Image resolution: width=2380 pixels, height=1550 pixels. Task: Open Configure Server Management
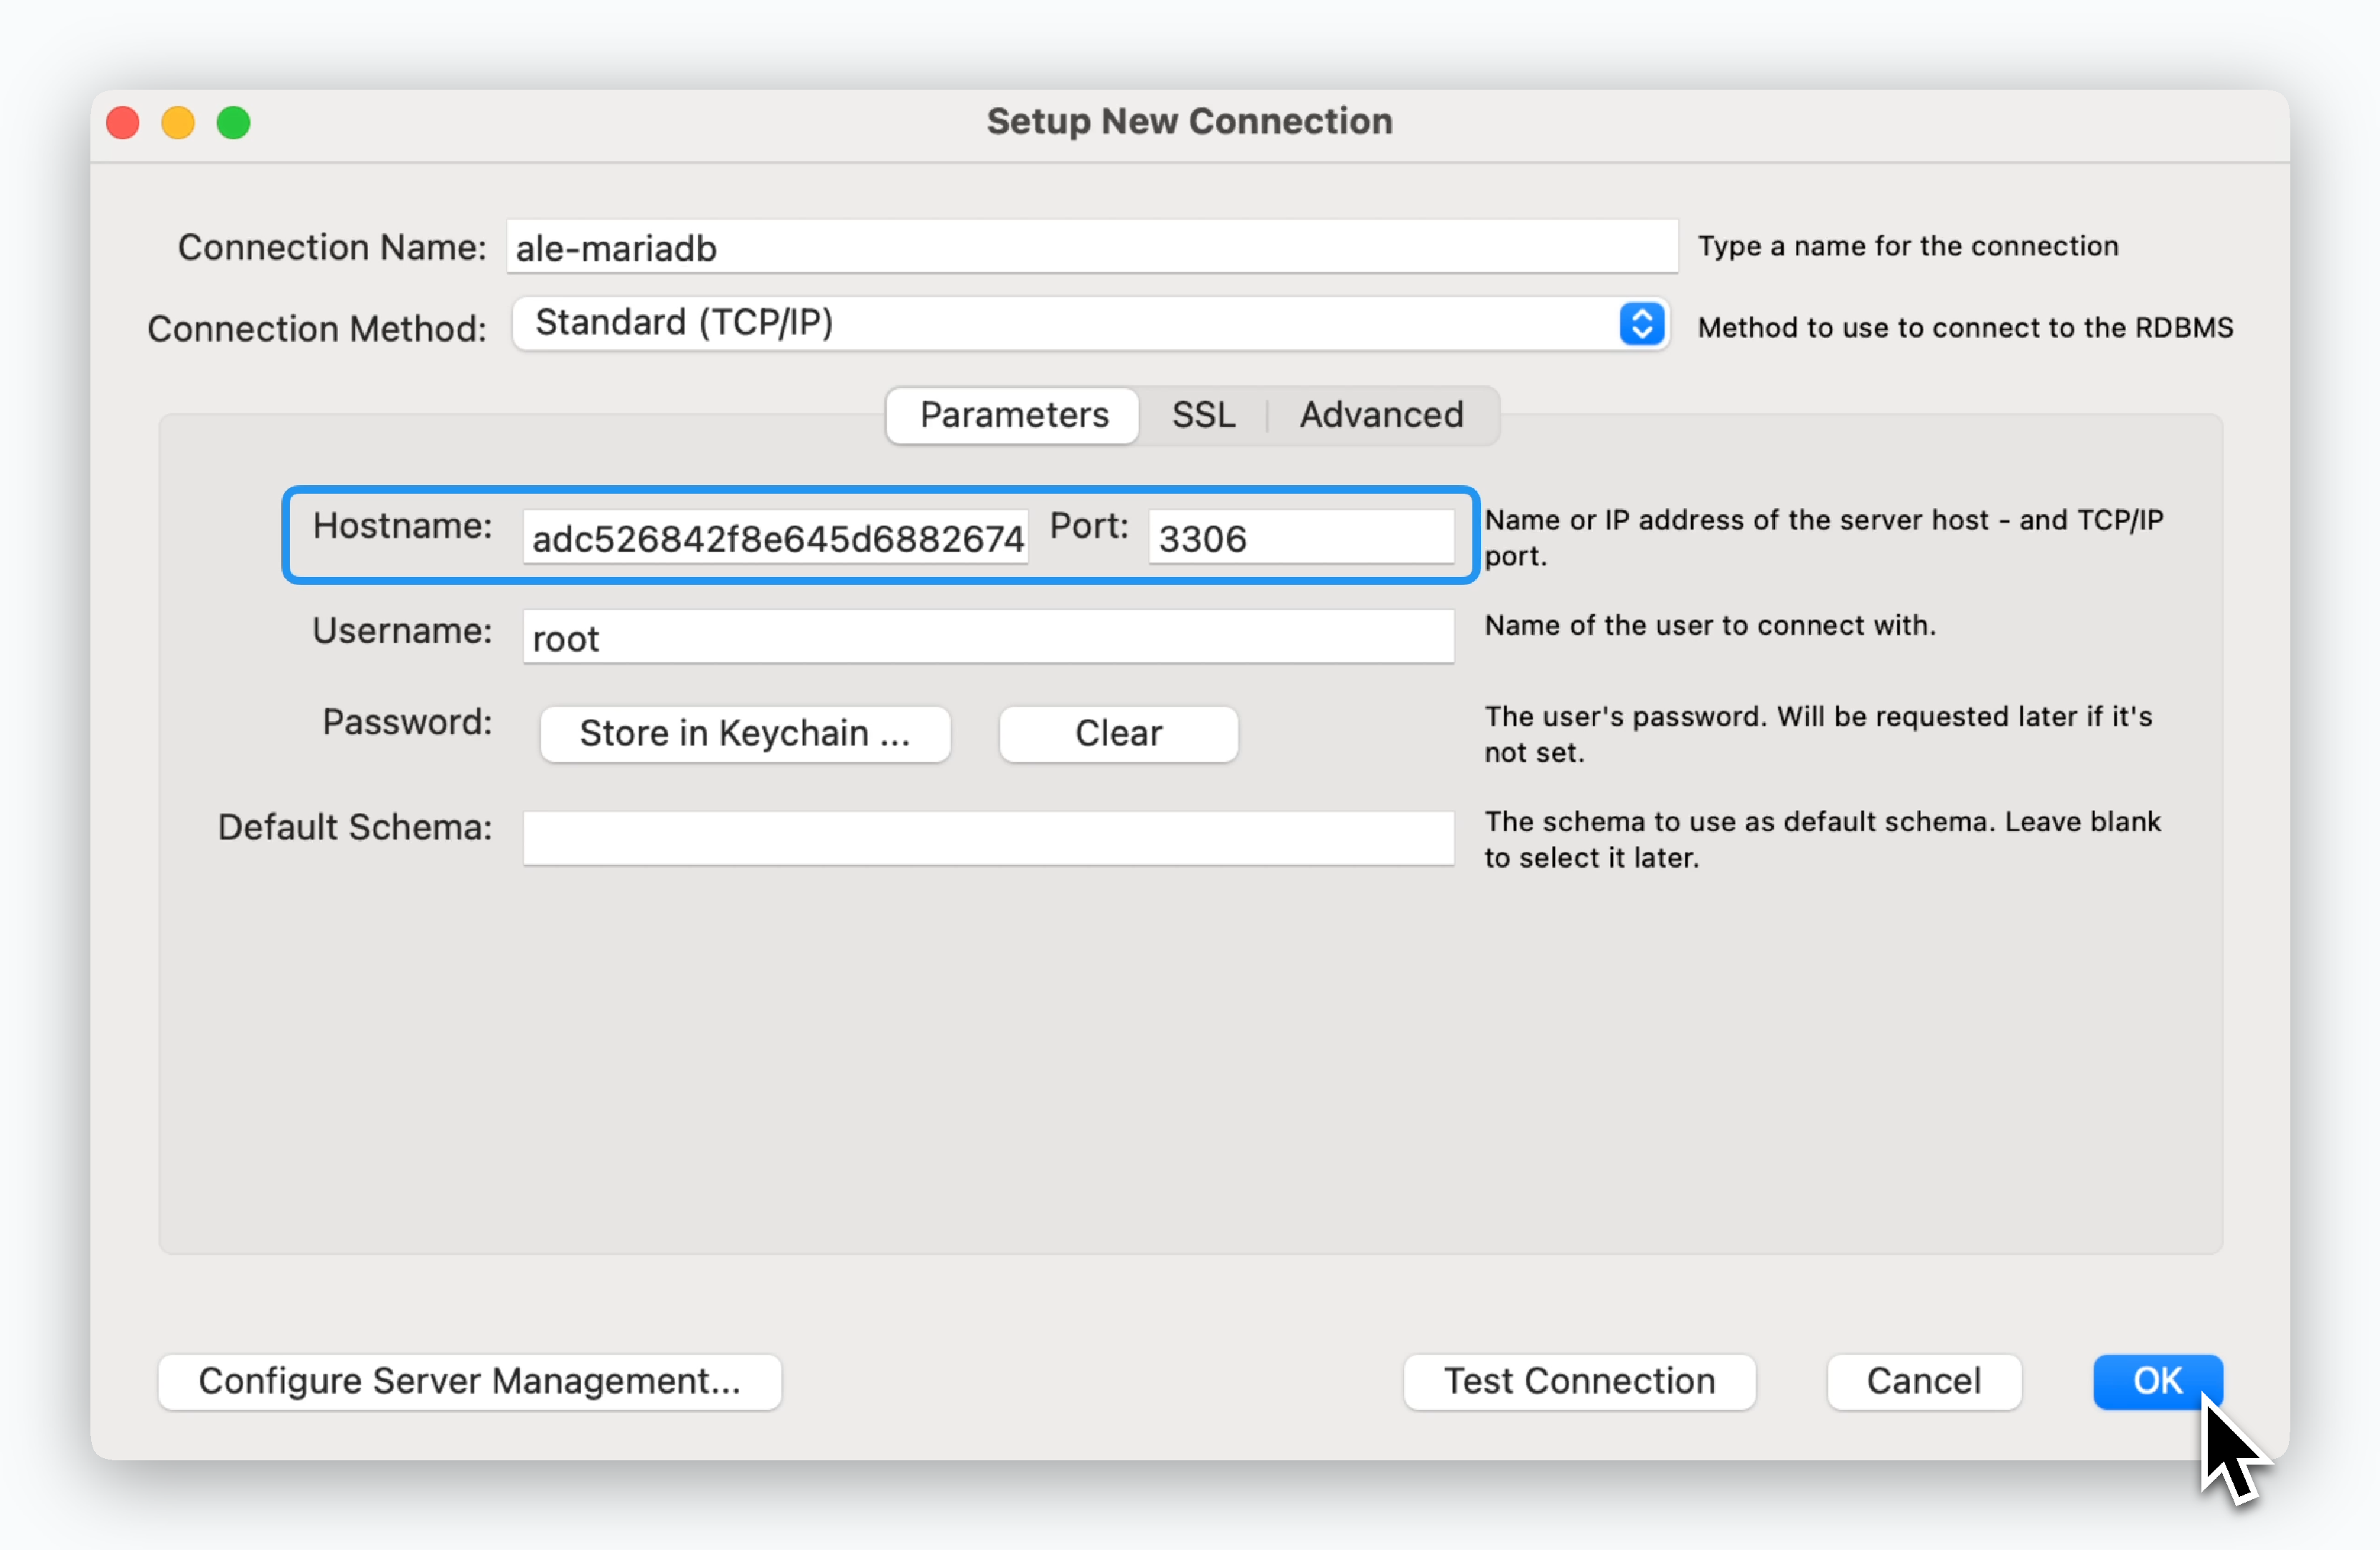pos(470,1382)
